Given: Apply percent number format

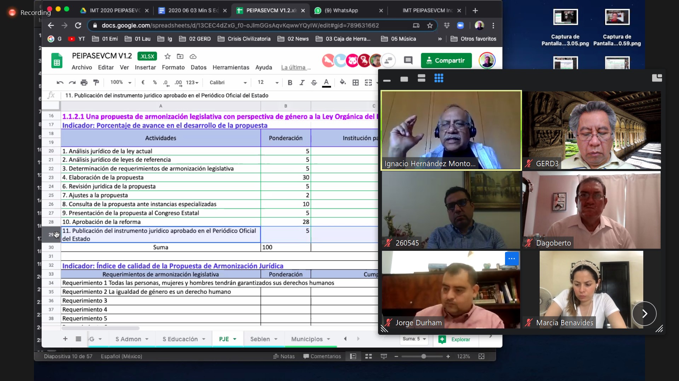Looking at the screenshot, I should (155, 83).
